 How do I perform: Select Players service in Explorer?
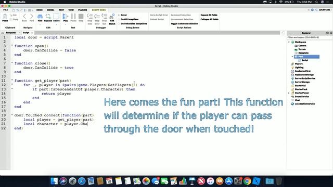tap(299, 64)
